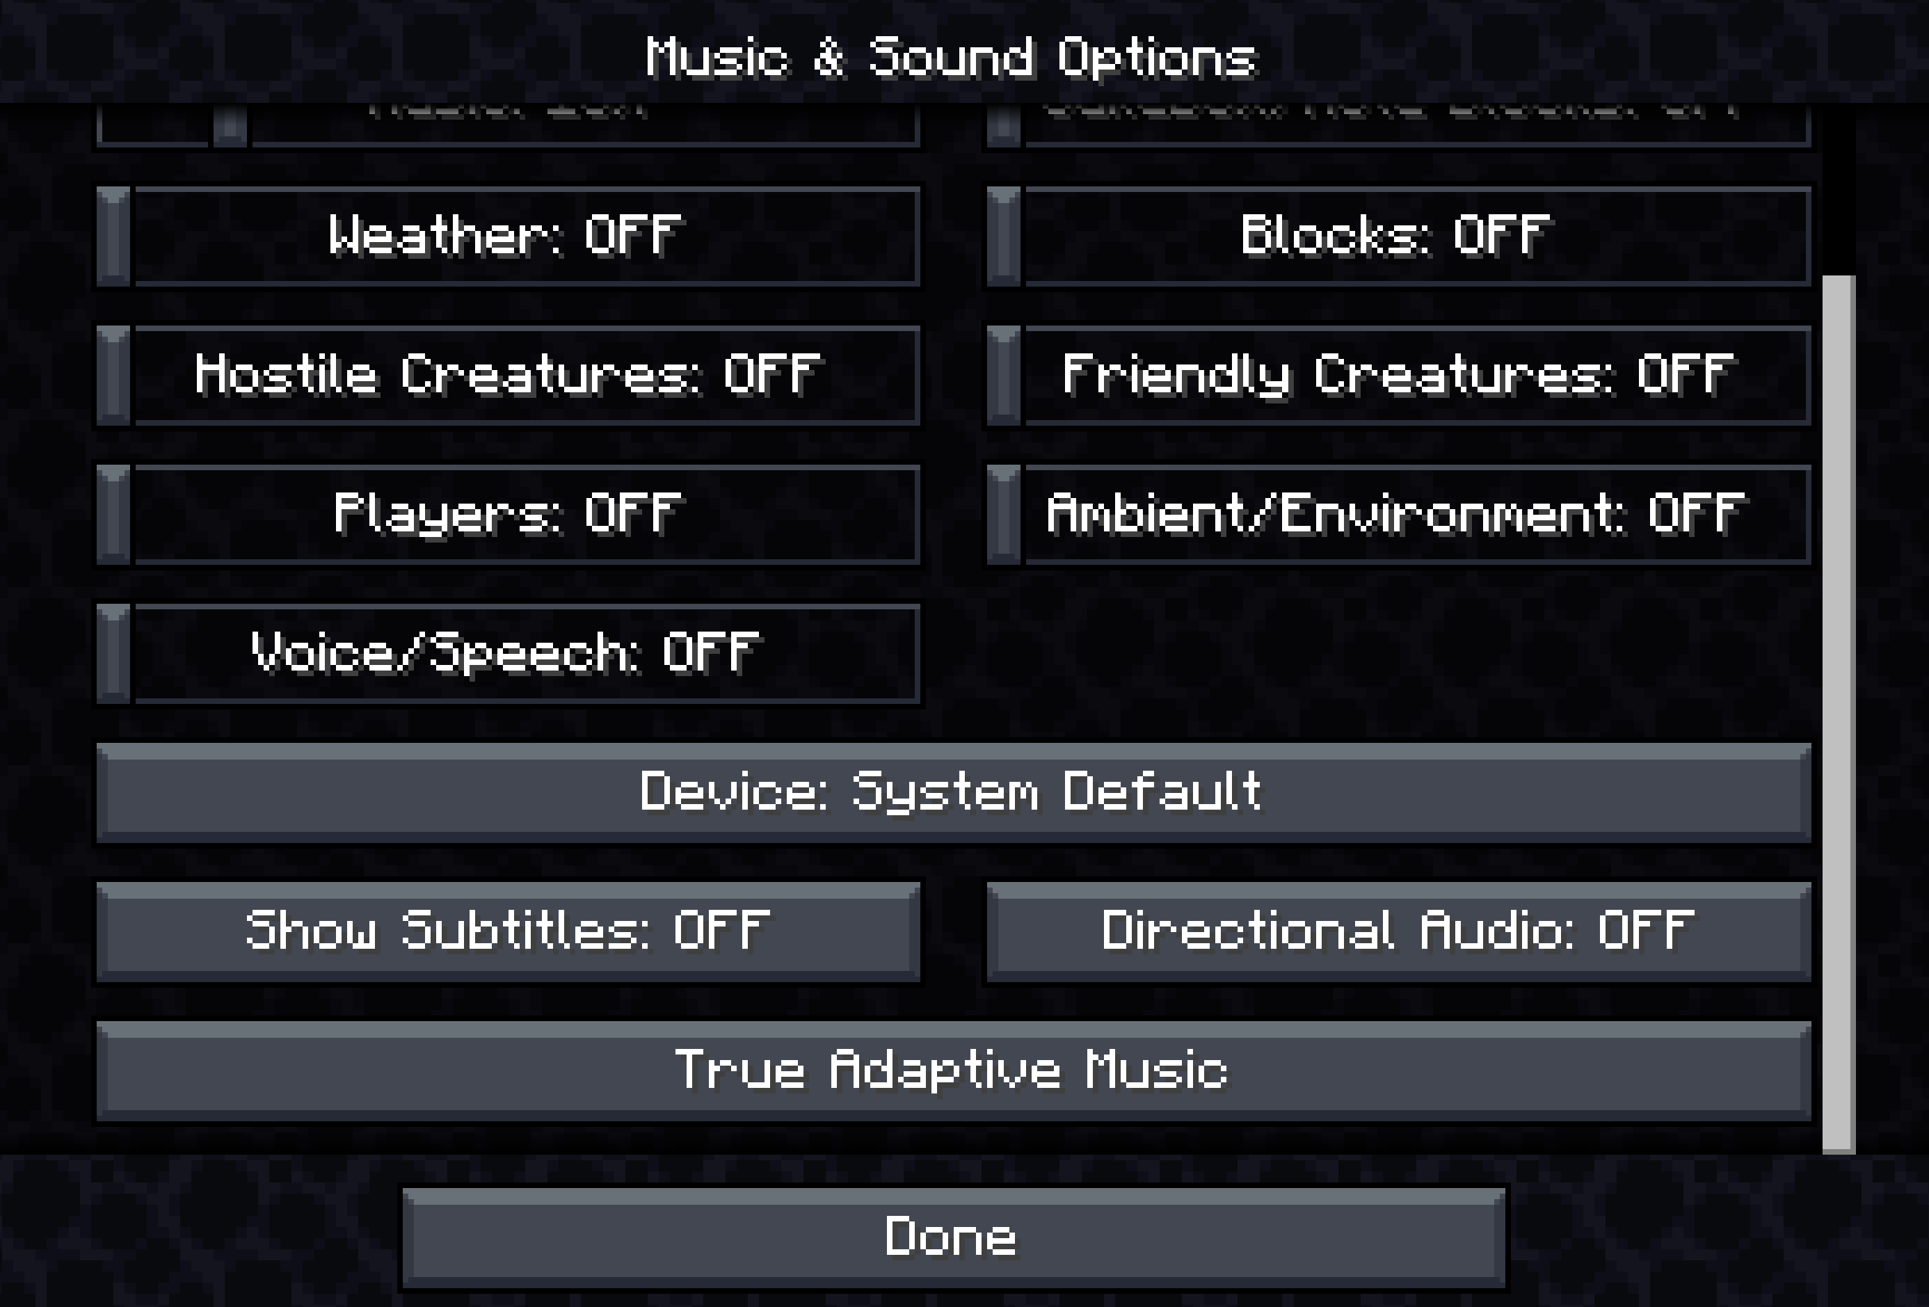Grab the Weather slider handle knob
The image size is (1929, 1307).
pyautogui.click(x=113, y=236)
